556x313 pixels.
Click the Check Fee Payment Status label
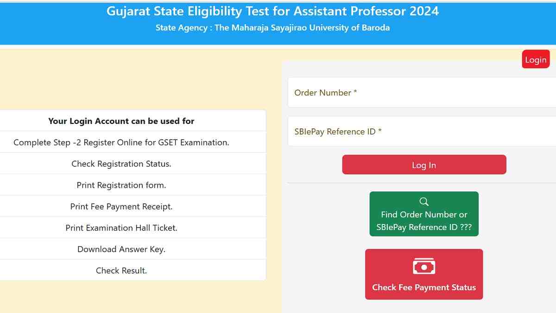(424, 287)
